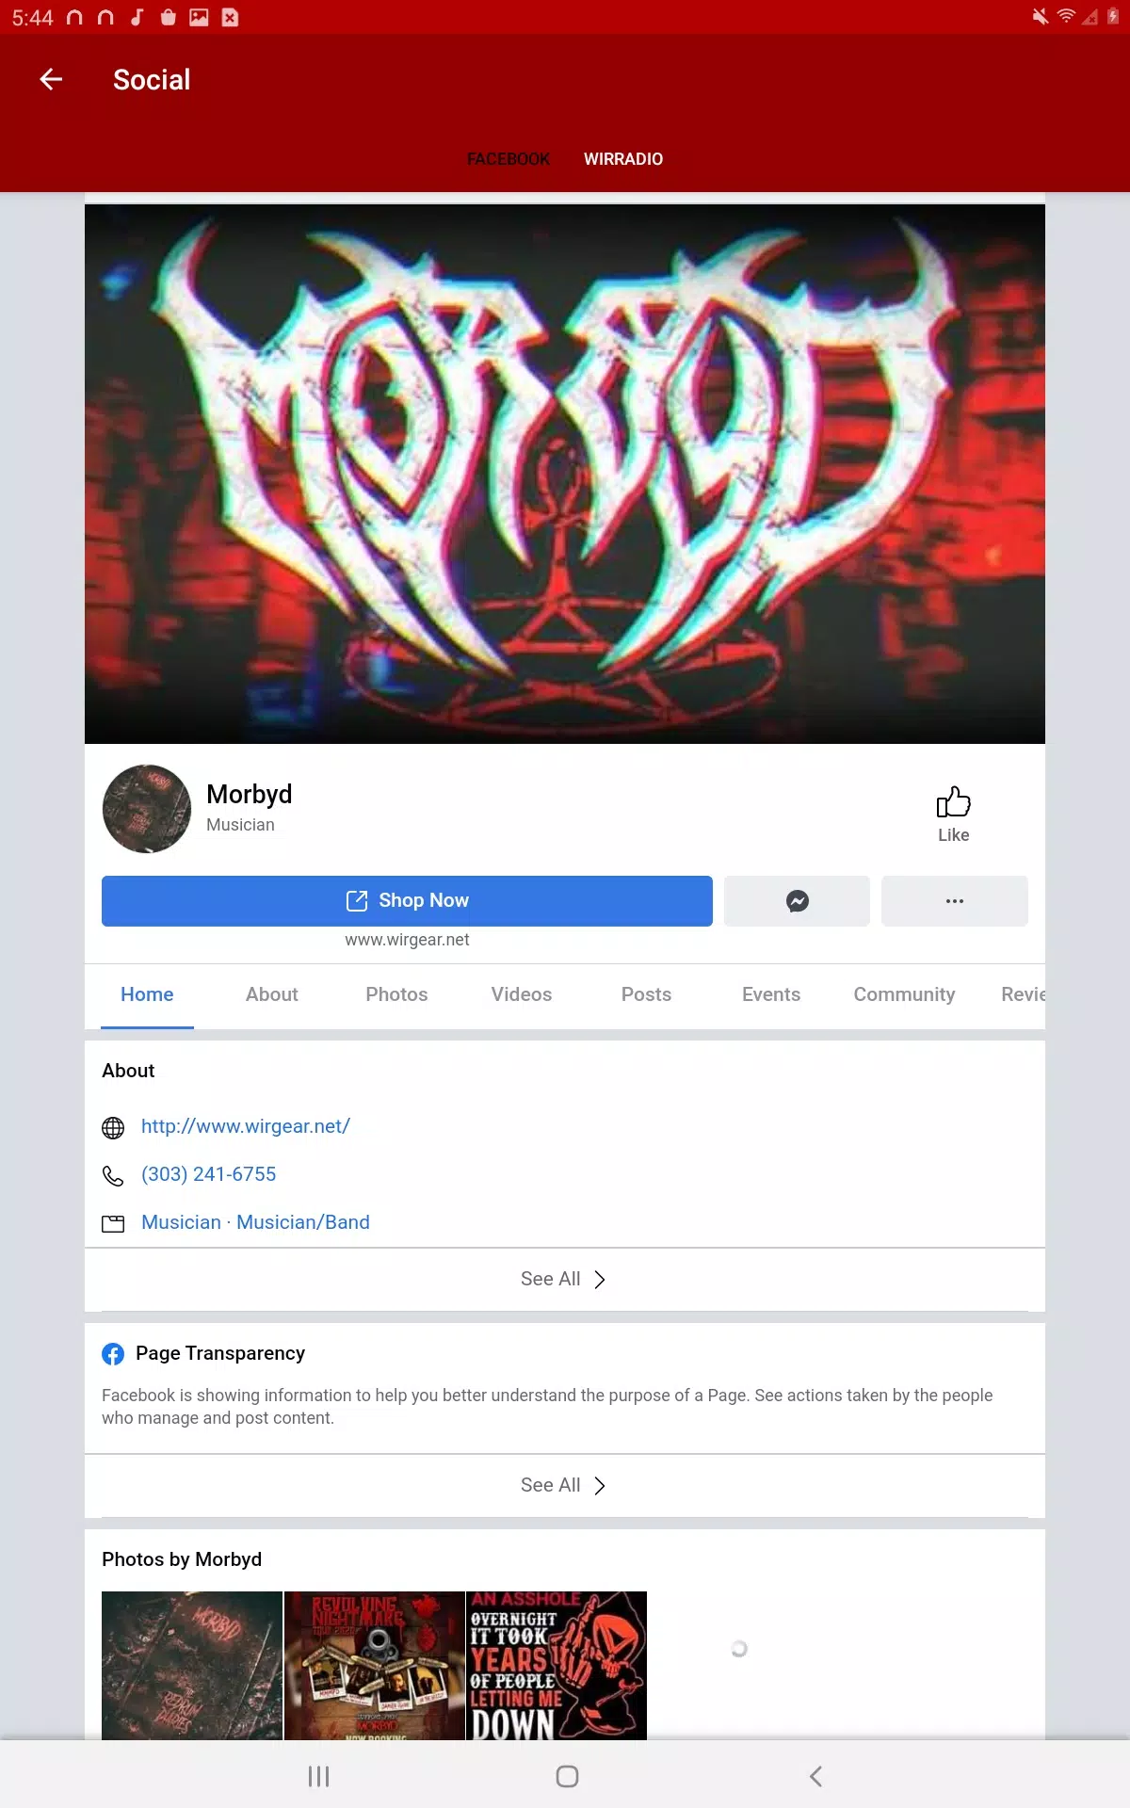
Task: Click the phone icon next to number
Action: pyautogui.click(x=113, y=1175)
